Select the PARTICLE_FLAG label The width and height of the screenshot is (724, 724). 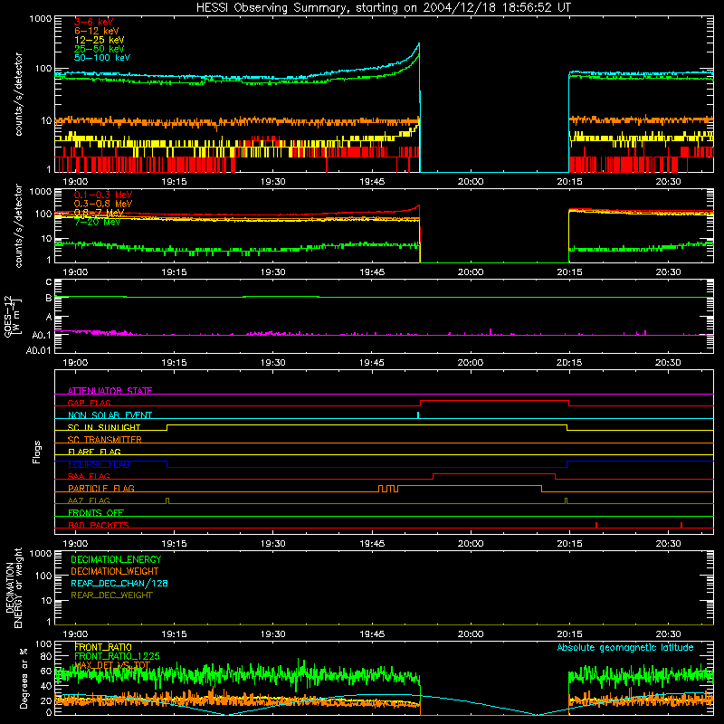101,488
